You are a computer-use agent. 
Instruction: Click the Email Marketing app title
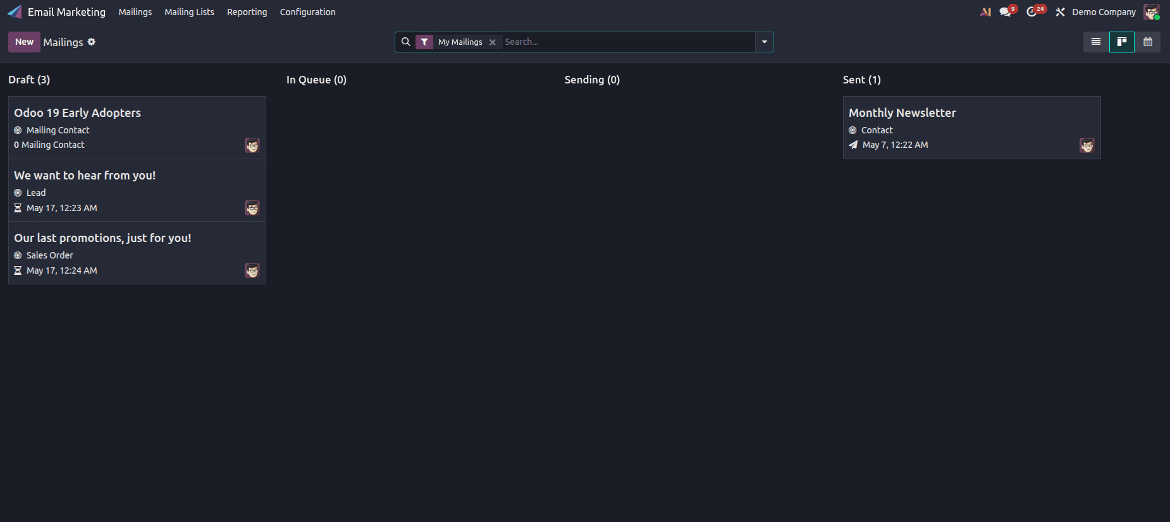(66, 12)
